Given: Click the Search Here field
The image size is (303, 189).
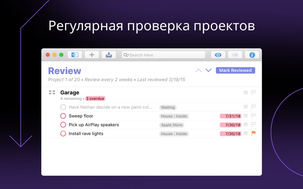Looking at the screenshot, I should tap(164, 55).
